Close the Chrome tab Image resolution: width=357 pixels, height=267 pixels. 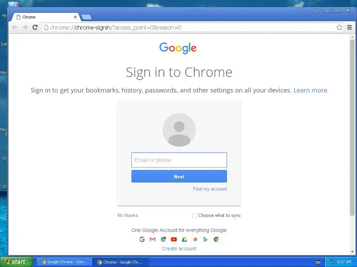(x=75, y=17)
